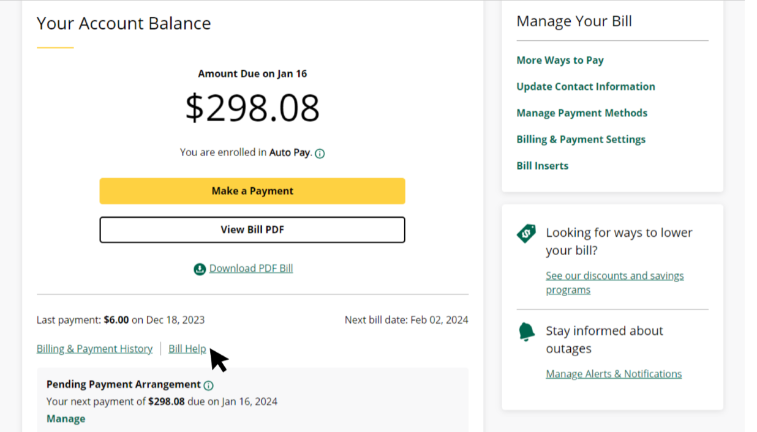Screen dimensions: 757x432
Task: Open See our discounts and savings programs
Action: pos(615,283)
